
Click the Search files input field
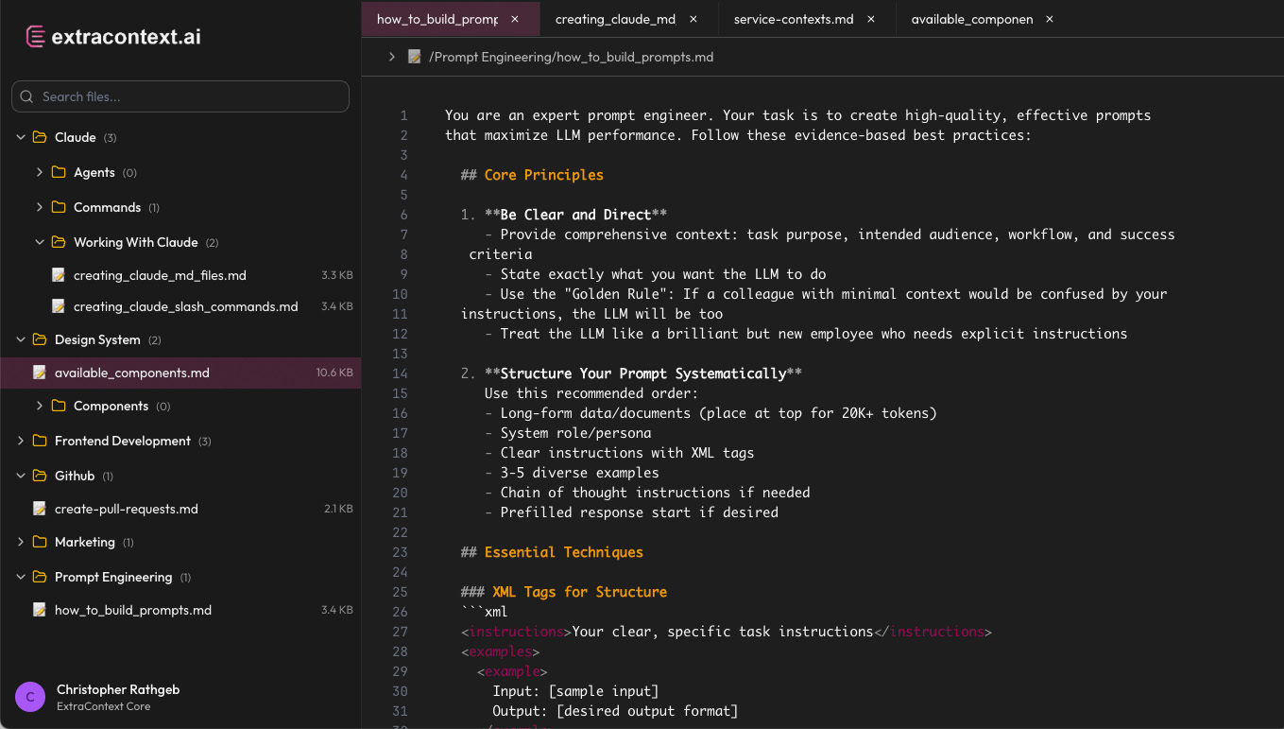pos(180,95)
